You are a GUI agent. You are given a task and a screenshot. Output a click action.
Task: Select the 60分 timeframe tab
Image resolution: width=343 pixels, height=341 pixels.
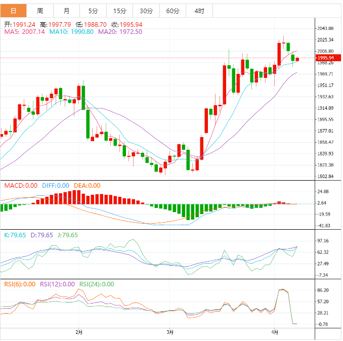click(173, 11)
